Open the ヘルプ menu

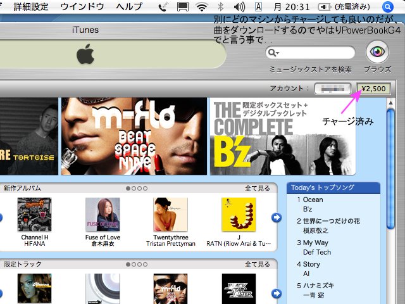pos(129,7)
